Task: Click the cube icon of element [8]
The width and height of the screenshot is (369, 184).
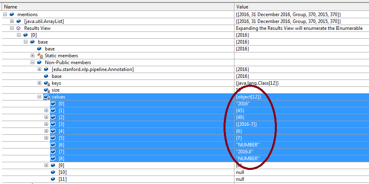Action: tap(53, 159)
